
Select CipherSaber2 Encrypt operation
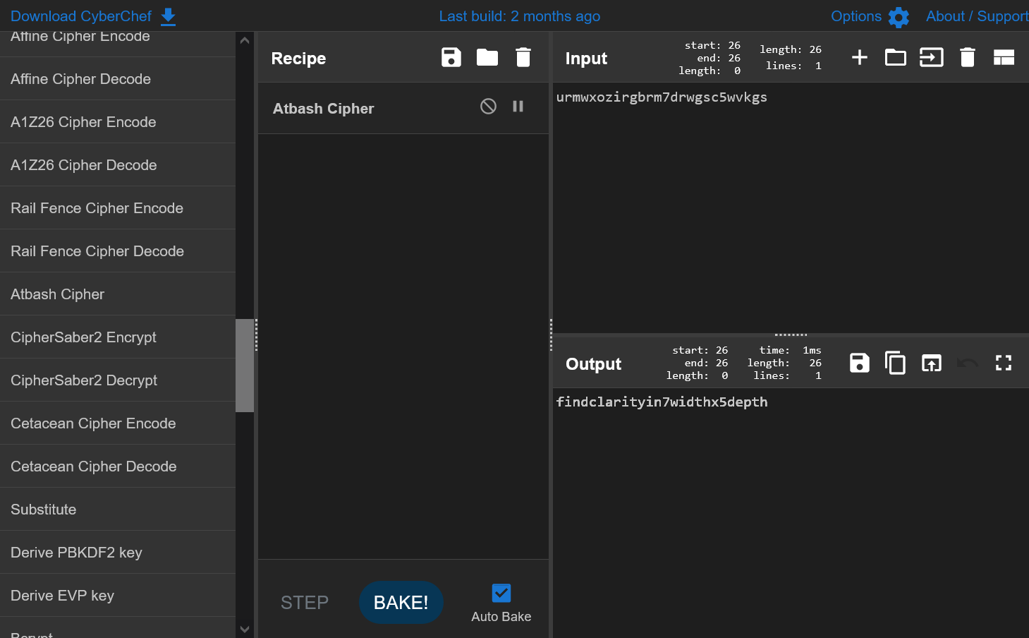[x=118, y=337]
